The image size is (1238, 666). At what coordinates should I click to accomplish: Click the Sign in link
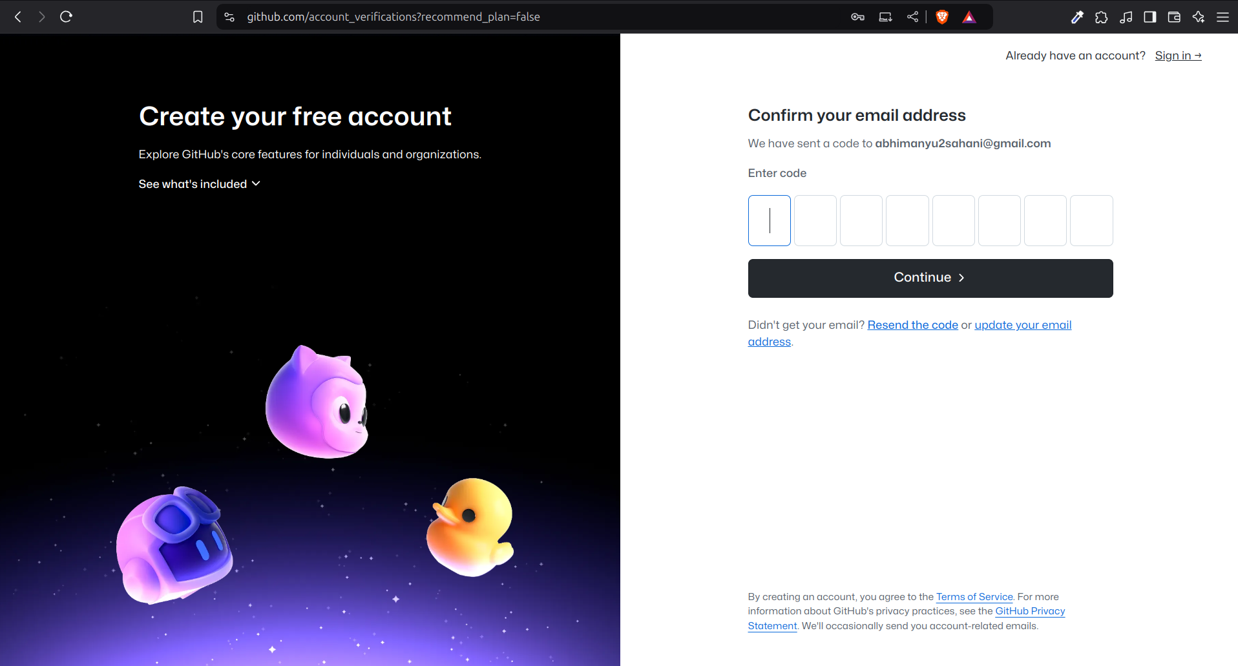1178,56
